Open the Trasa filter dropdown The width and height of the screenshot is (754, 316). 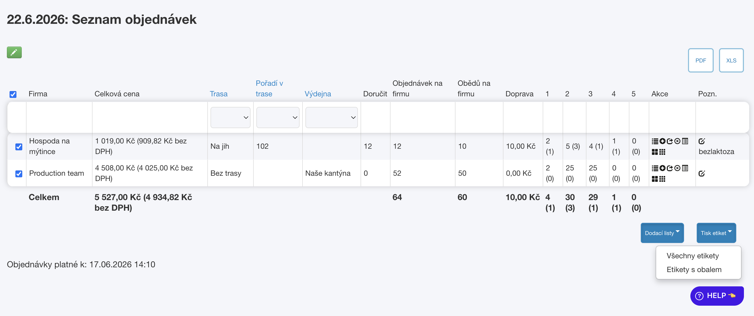coord(230,117)
